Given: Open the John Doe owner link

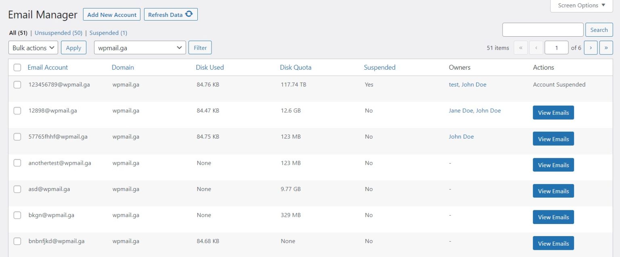Looking at the screenshot, I should click(461, 137).
